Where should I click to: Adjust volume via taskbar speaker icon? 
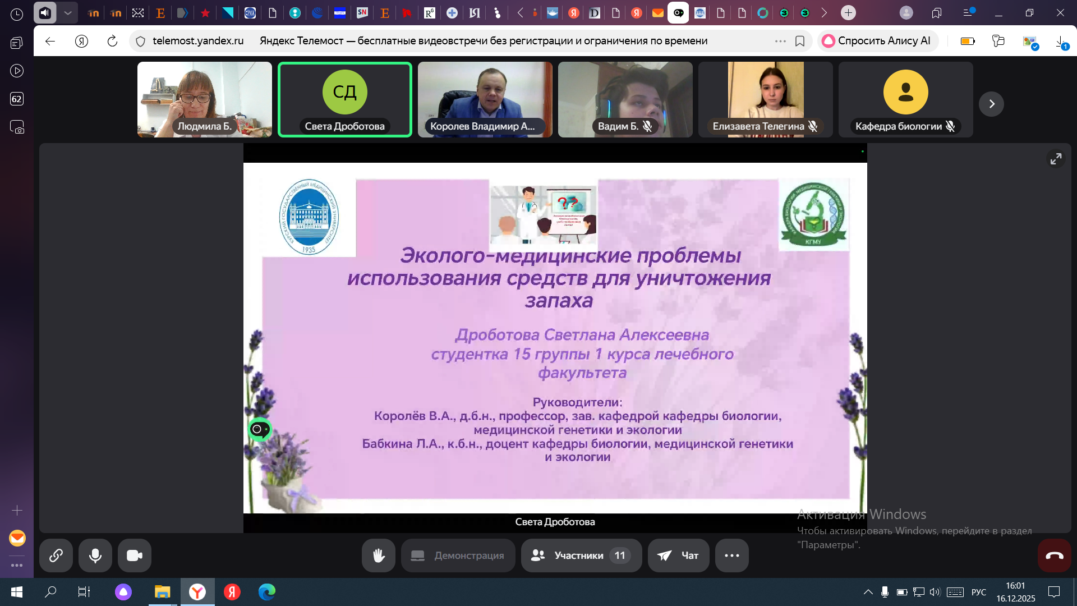tap(934, 592)
